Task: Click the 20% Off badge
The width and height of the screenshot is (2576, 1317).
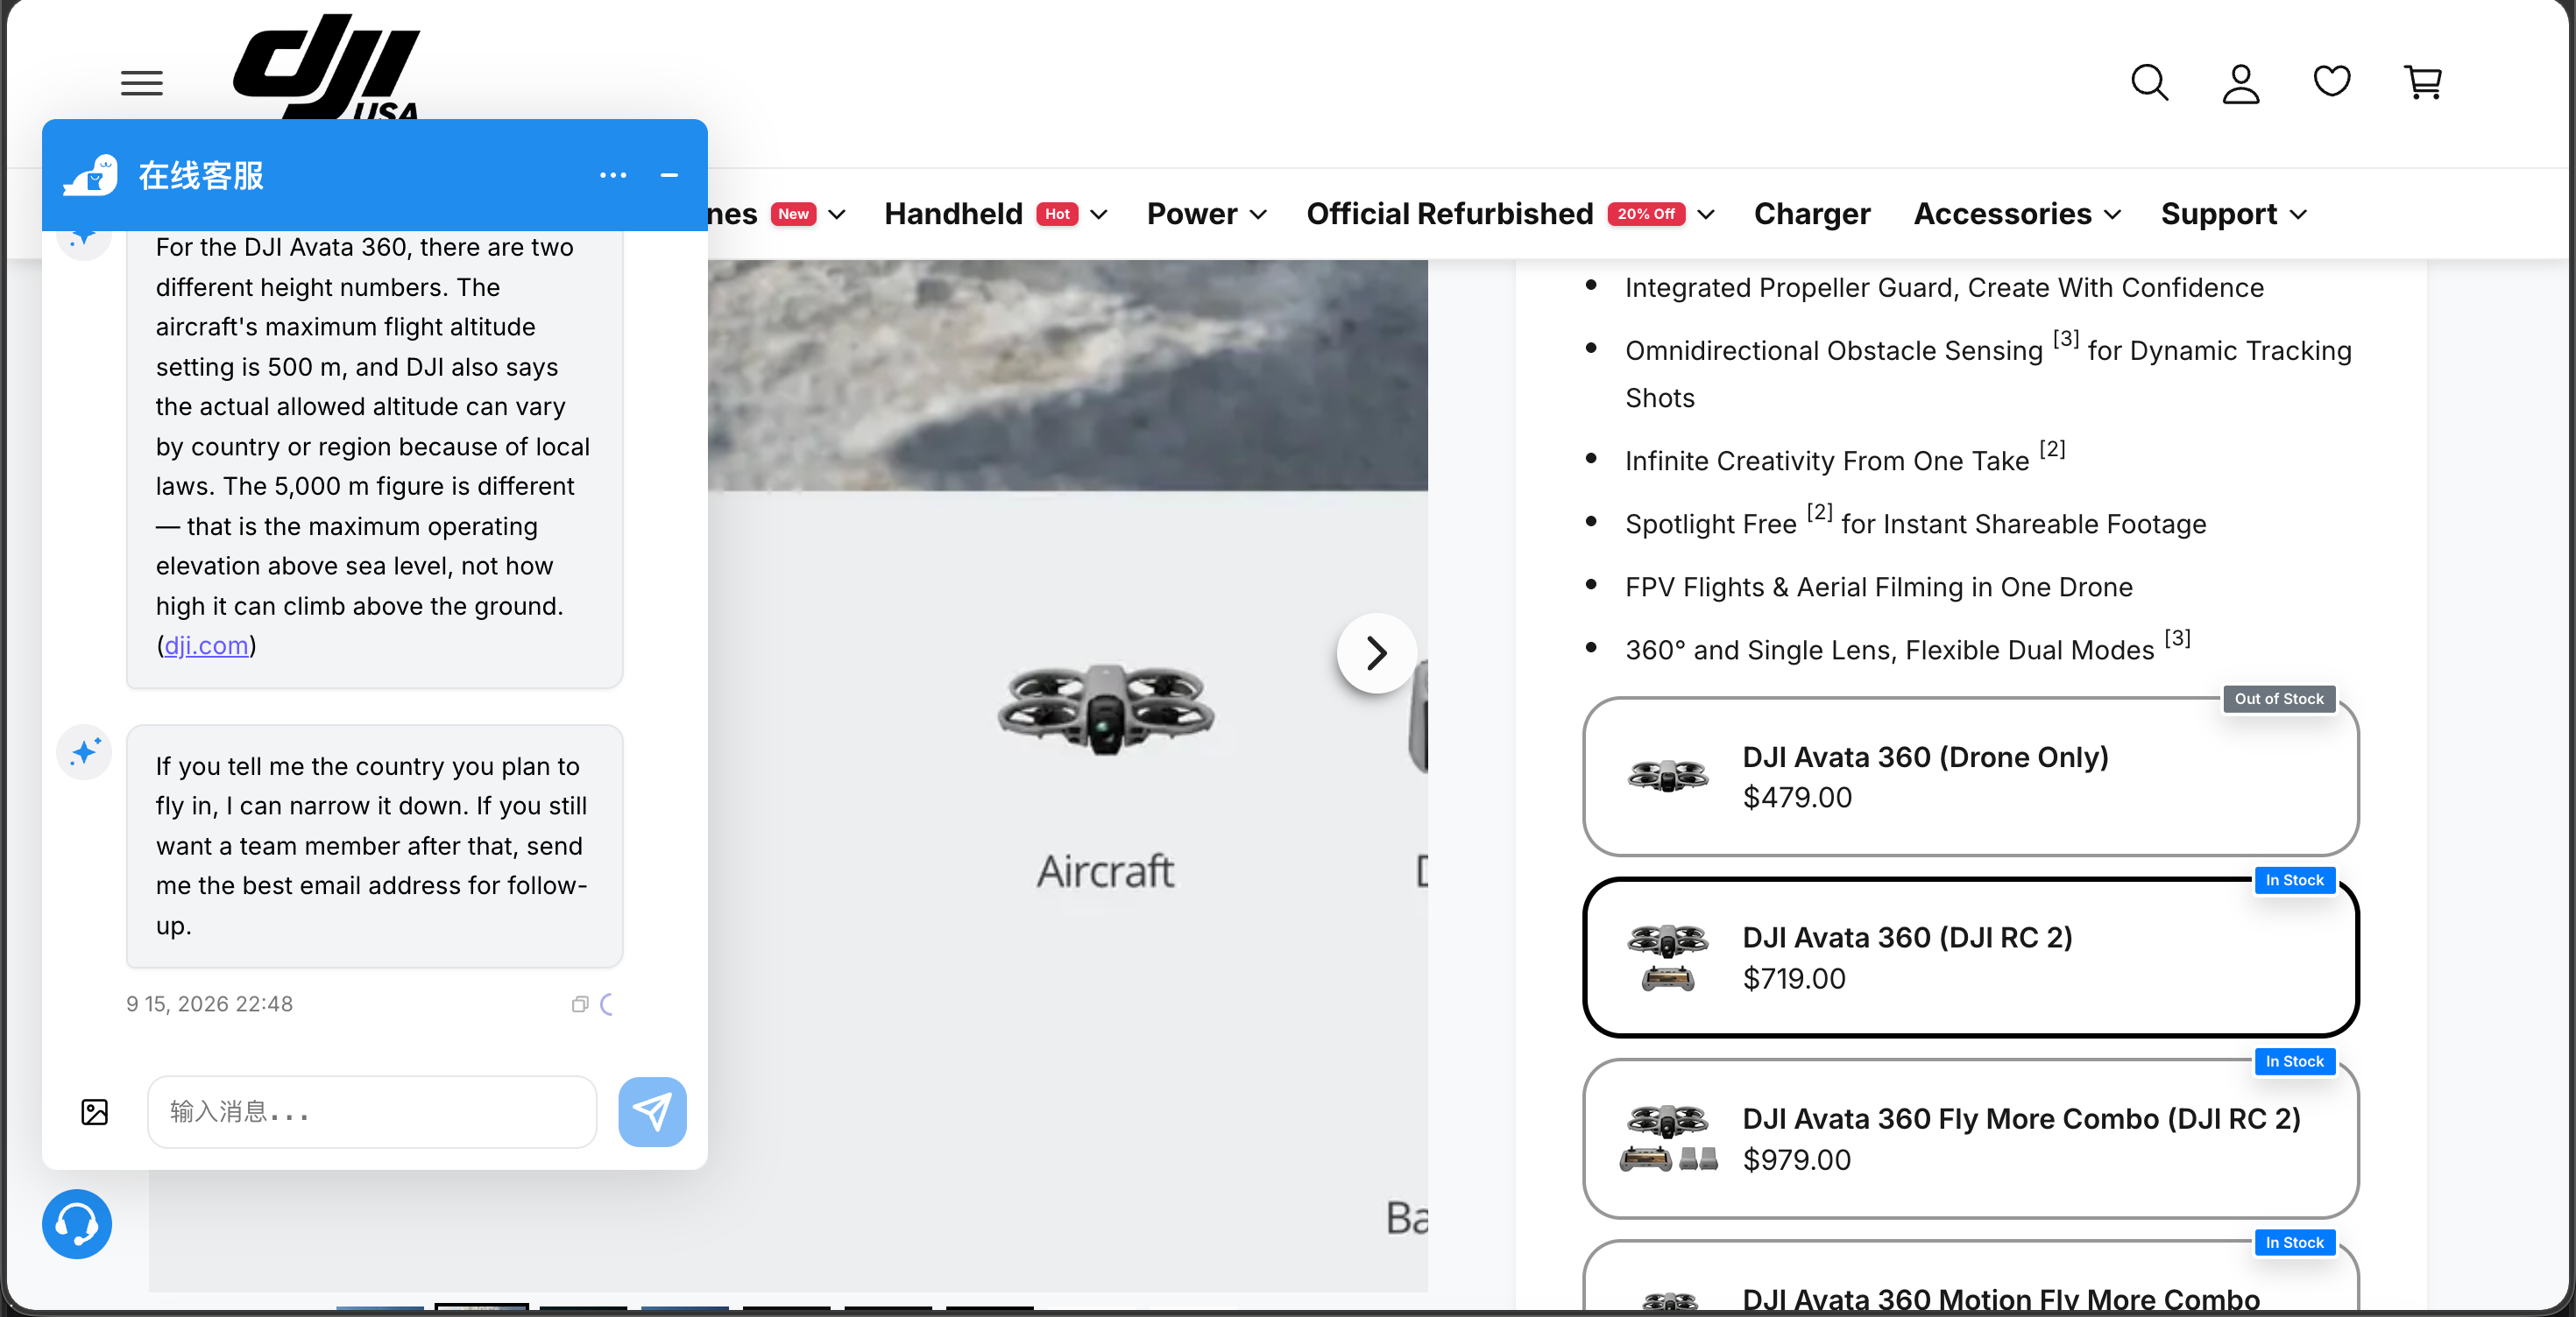Action: (1646, 214)
